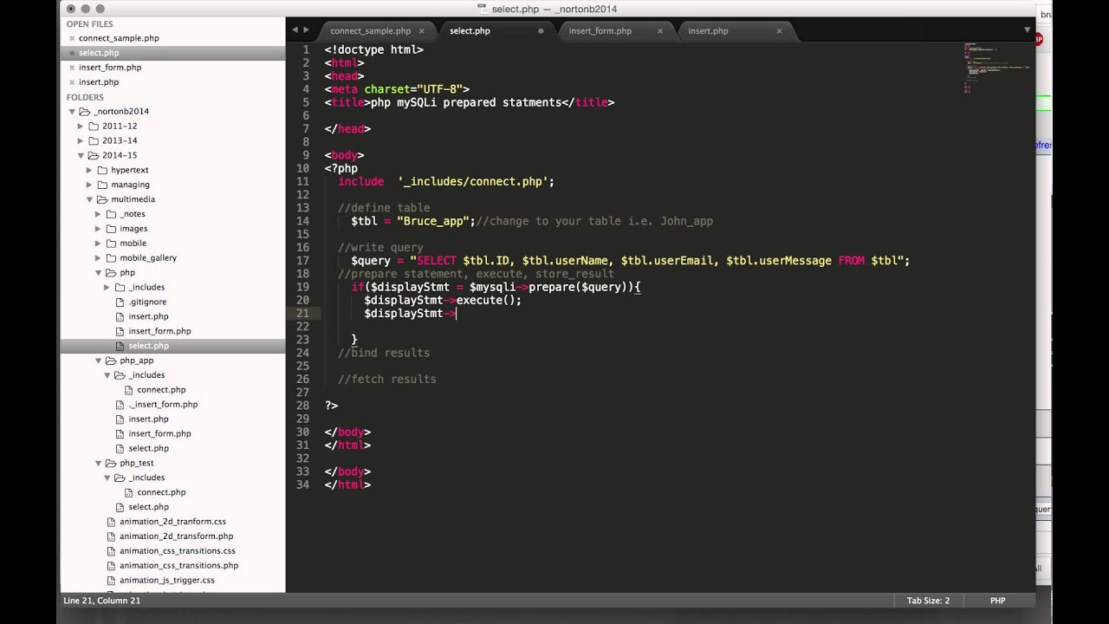Click the unsaved-changes dot on the select.php tab
The height and width of the screenshot is (624, 1109).
(x=542, y=31)
